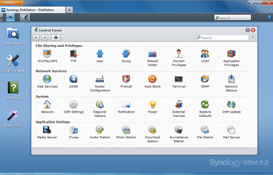Focus the DSM taskbar search box
The image size is (273, 175).
coord(232,17)
